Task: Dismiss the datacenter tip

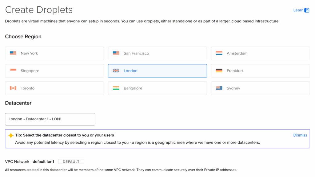Action: coord(300,135)
